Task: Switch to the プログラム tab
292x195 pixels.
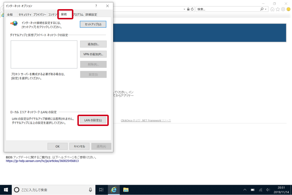Action: (x=78, y=15)
